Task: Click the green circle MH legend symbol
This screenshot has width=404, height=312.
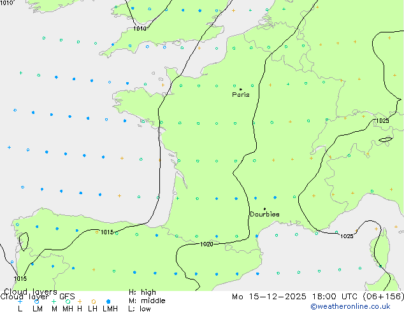Action: coord(68,301)
